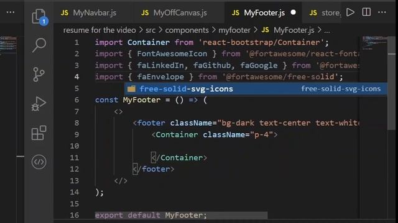Click 'faGithub' on line 3
398x223 pixels.
(212, 66)
